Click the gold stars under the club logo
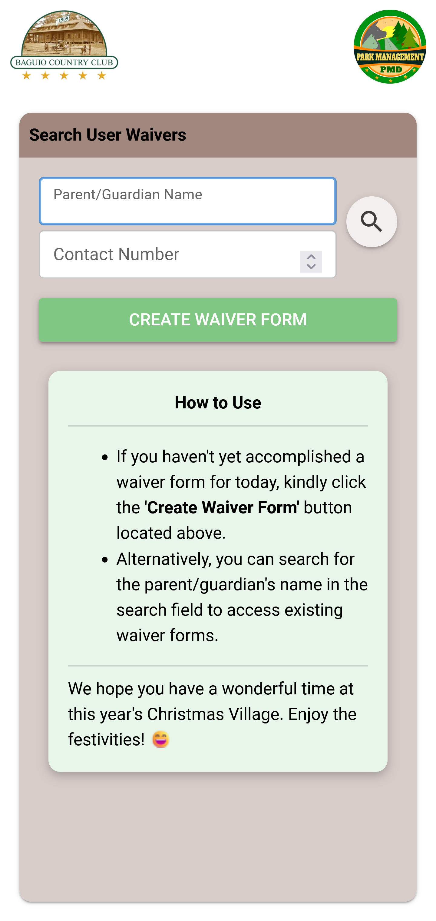 point(64,75)
